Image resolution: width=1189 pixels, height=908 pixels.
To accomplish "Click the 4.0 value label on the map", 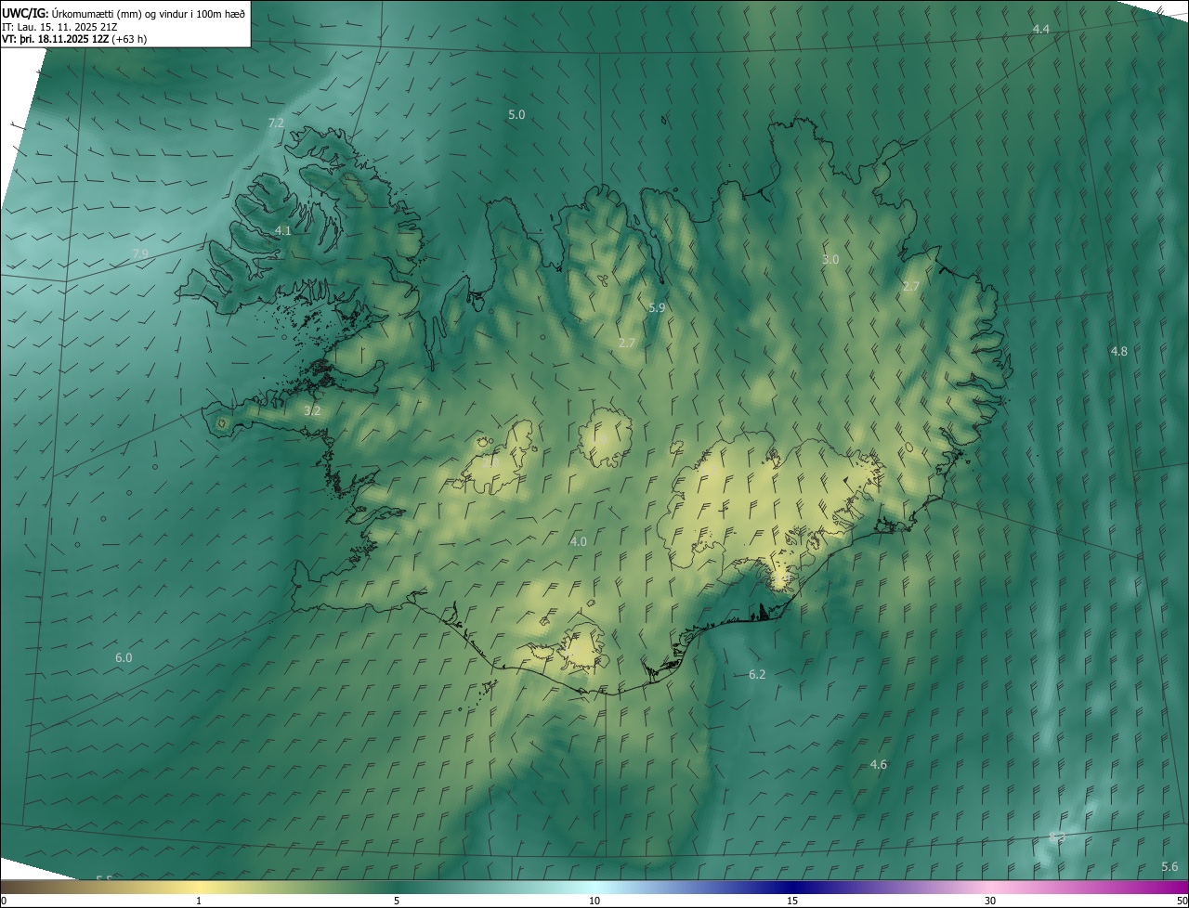I will (579, 541).
